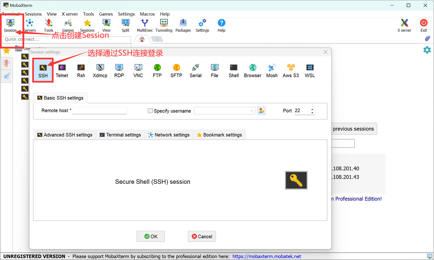Open the sidebar paper plane tab
Screen dimensions: 434x260
tap(7, 76)
